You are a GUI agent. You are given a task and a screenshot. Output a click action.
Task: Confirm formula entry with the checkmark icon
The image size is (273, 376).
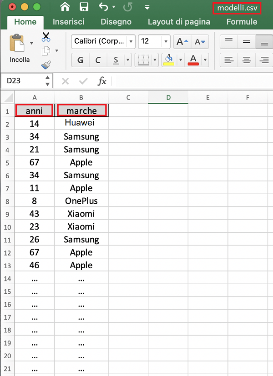[x=83, y=81]
